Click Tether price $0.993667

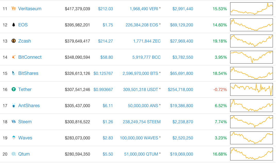pos(103,89)
